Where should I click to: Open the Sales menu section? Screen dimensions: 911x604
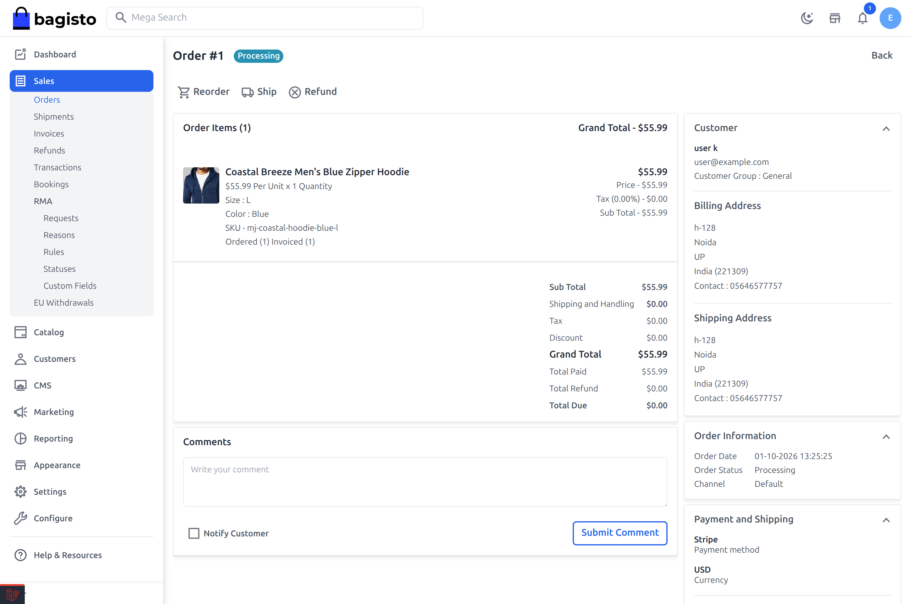click(x=81, y=81)
